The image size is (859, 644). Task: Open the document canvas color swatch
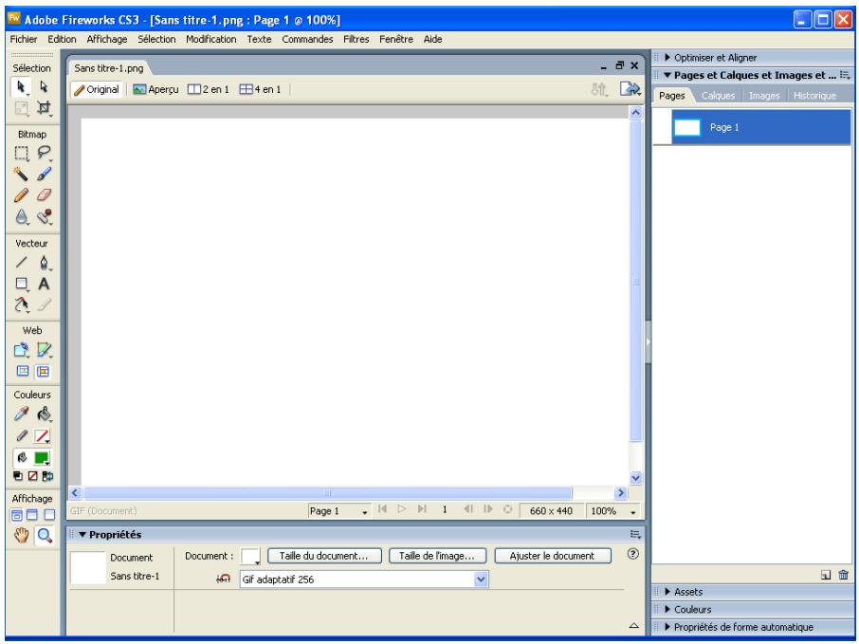coord(250,556)
